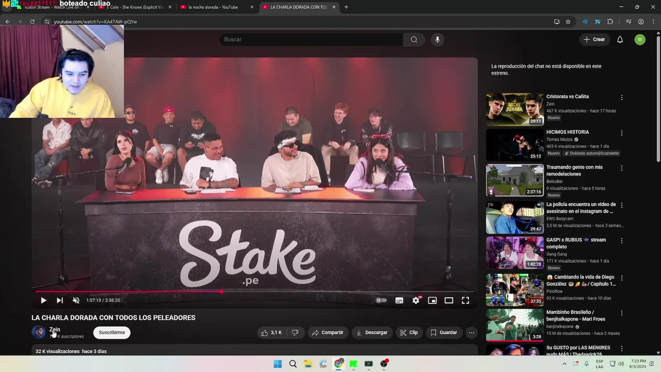The width and height of the screenshot is (661, 372).
Task: Open the taskbar clock and date
Action: (x=638, y=364)
